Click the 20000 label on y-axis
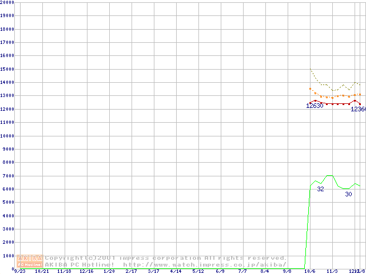This screenshot has height=274, width=366. coord(7,2)
